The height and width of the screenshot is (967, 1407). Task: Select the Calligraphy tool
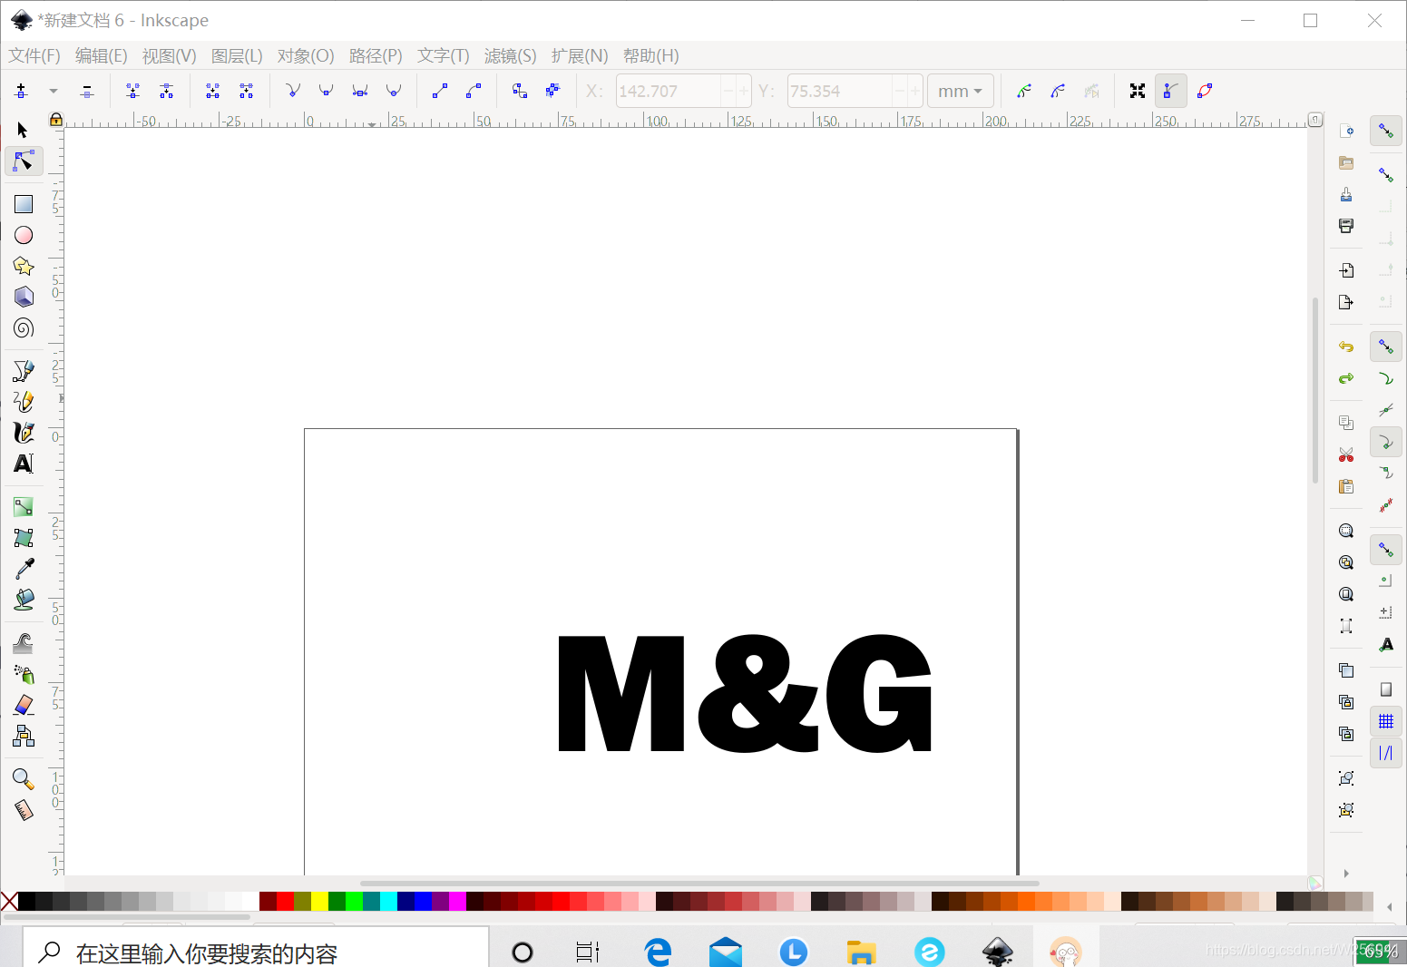coord(24,433)
